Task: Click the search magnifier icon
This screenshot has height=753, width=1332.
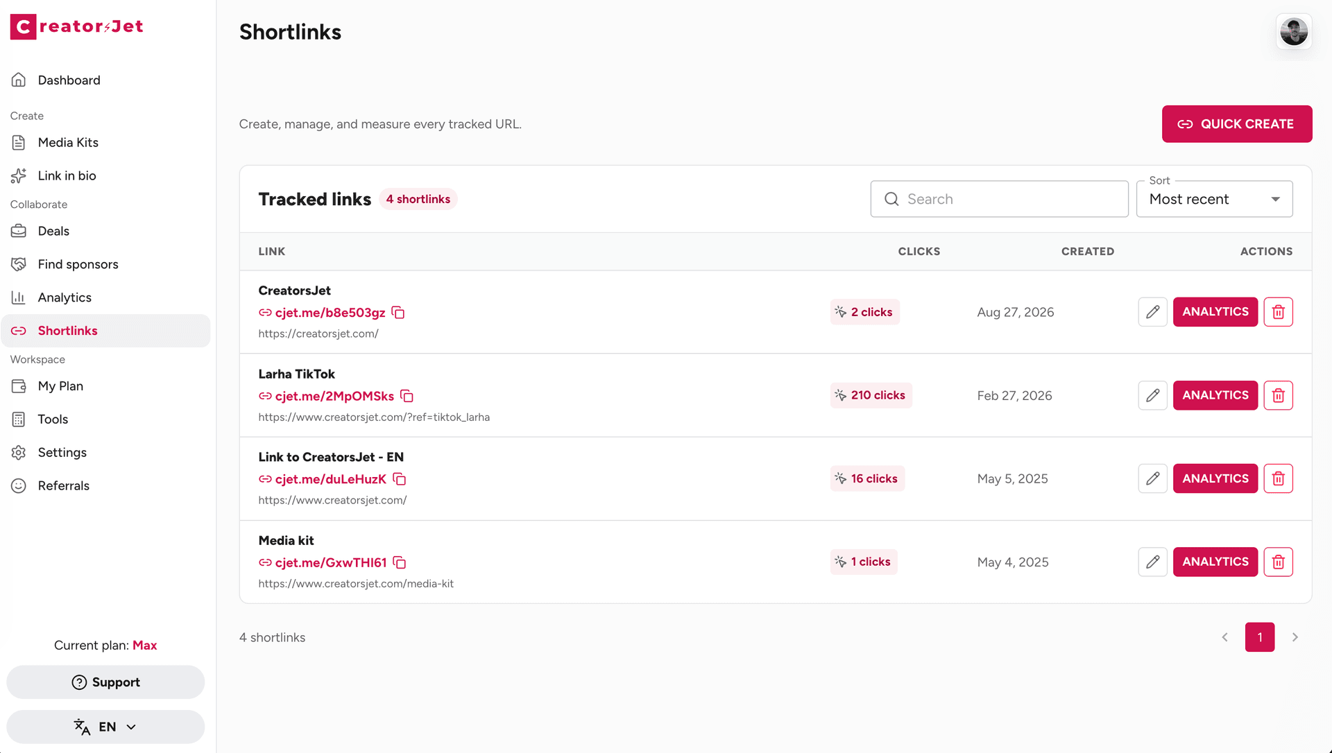Action: point(891,199)
